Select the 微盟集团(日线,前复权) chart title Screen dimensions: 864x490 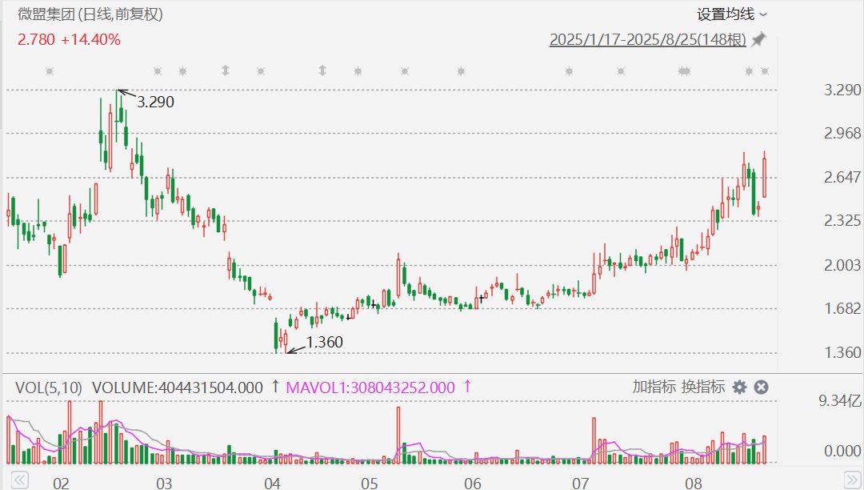click(x=90, y=14)
